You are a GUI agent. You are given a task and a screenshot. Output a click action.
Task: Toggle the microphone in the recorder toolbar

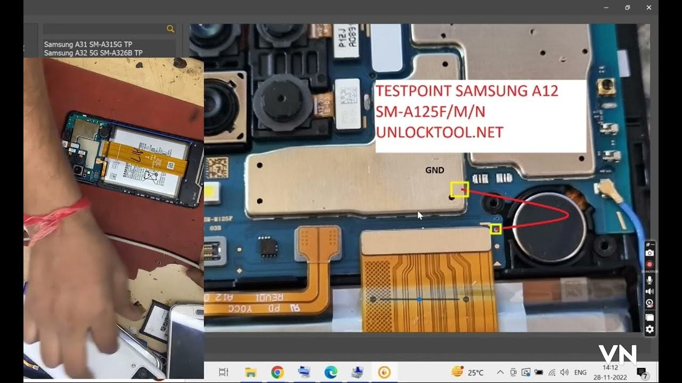click(x=649, y=280)
